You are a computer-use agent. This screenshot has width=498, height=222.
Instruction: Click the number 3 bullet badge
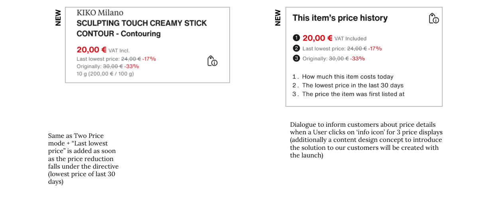click(296, 58)
